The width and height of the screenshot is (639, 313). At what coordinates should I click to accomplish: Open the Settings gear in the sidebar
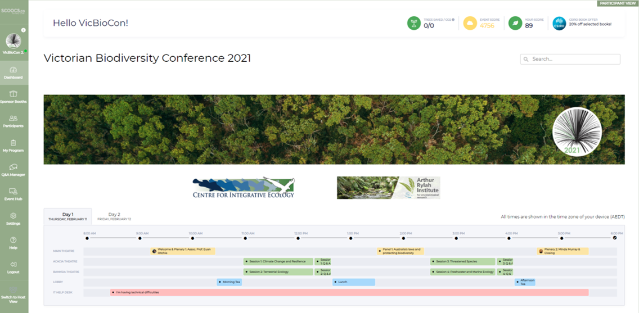(13, 216)
